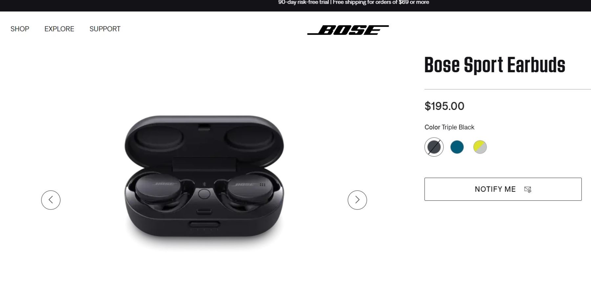Screen dimensions: 591x305
Task: Click the $195.00 price text
Action: [444, 106]
